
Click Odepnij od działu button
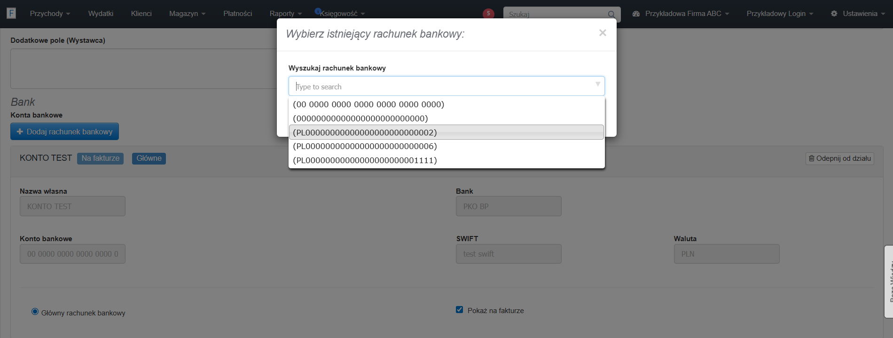839,158
